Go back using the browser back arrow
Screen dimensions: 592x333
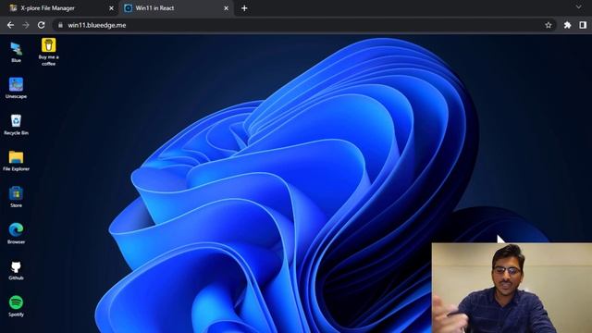pos(10,25)
